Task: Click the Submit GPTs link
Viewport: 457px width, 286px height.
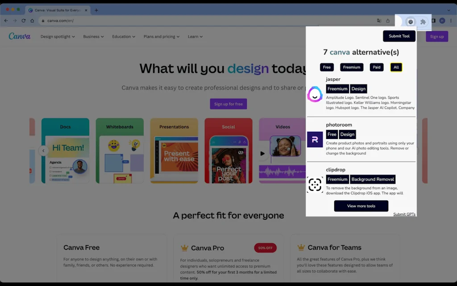Action: click(404, 214)
